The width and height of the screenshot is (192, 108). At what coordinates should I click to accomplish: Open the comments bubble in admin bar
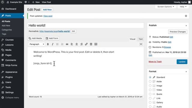pyautogui.click(x=27, y=2)
